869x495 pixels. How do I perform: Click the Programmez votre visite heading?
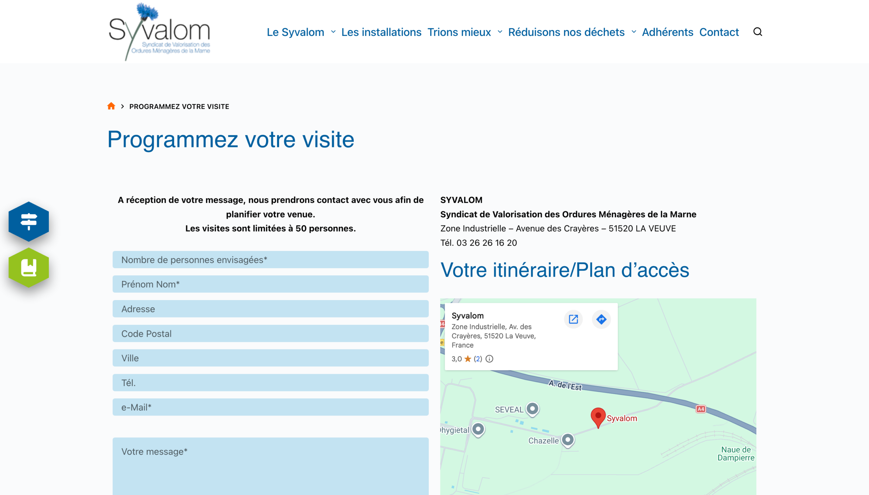tap(231, 140)
